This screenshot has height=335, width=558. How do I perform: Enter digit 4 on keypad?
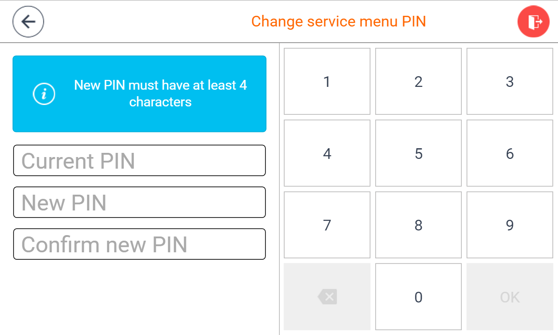(x=327, y=153)
